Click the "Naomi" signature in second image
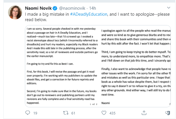Viewport: 176px width, 119px height. pyautogui.click(x=105, y=103)
